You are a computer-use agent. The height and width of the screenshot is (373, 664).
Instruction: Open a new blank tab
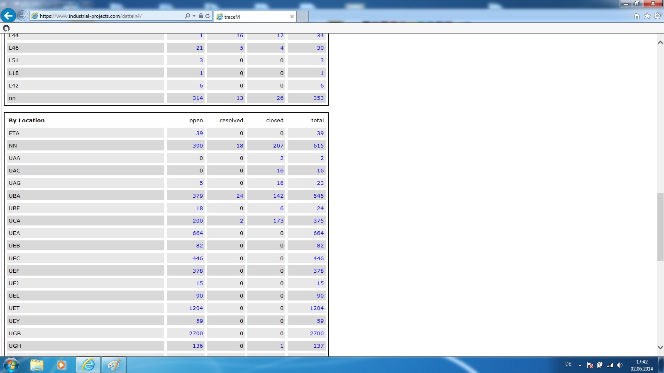point(303,17)
